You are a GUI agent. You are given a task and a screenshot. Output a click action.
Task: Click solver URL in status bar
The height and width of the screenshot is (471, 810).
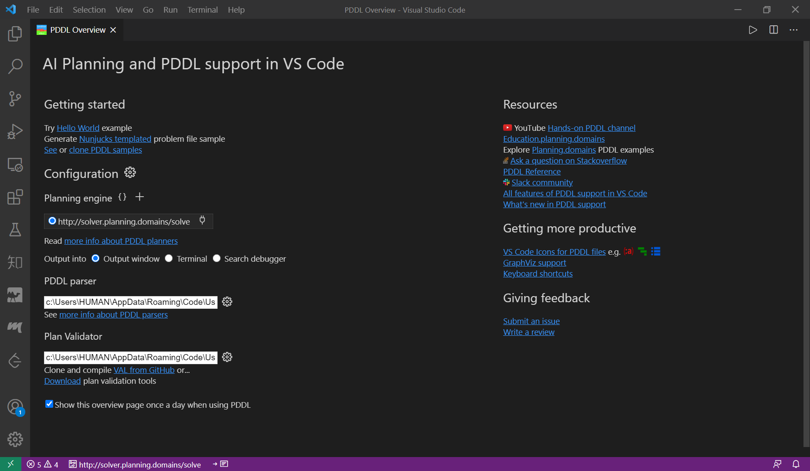(135, 464)
